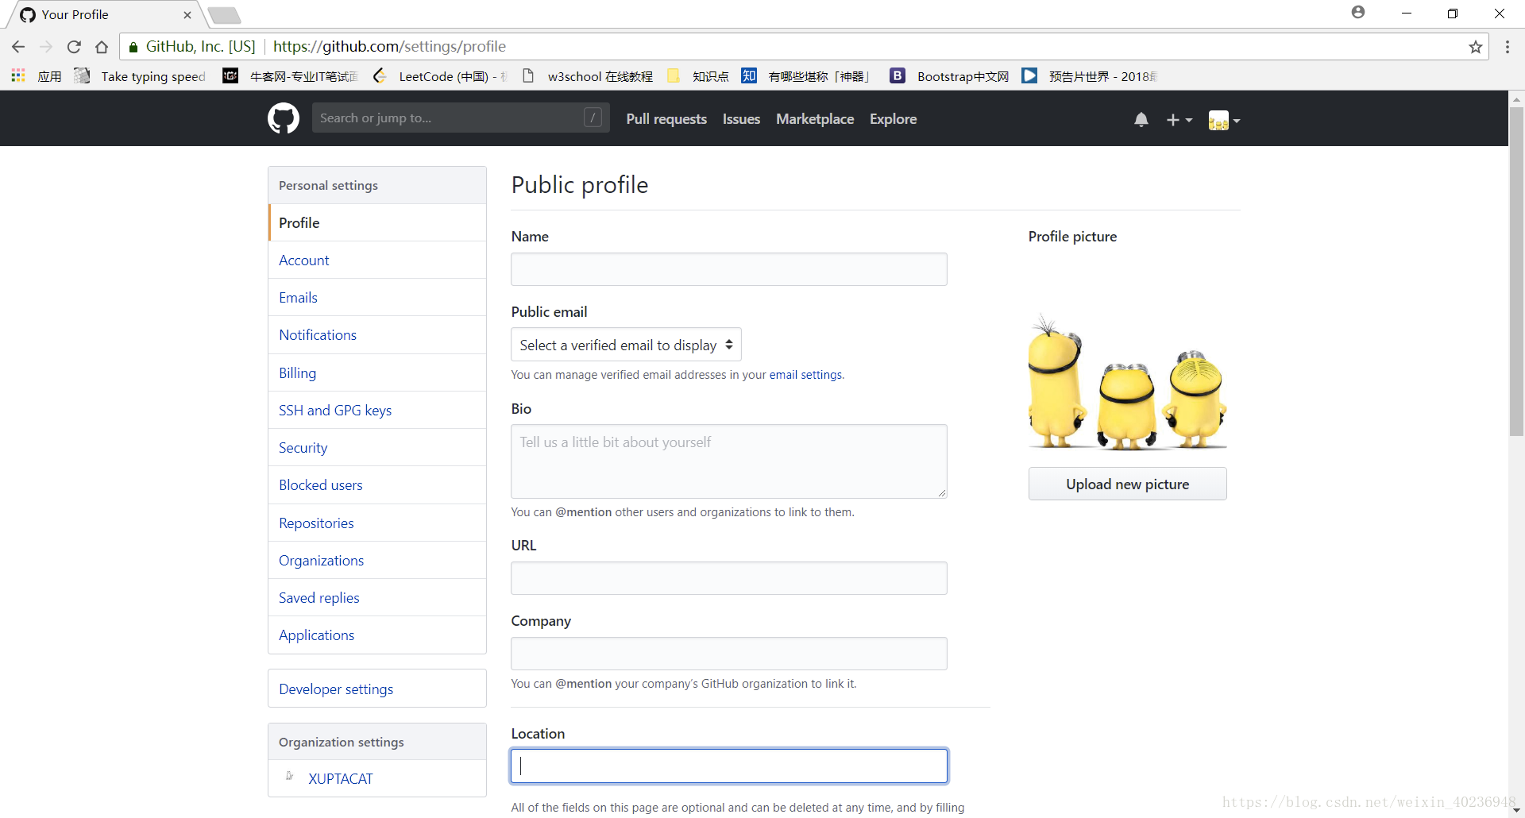Open the Zhihu 知 bookmark
Viewport: 1525px width, 818px height.
805,76
